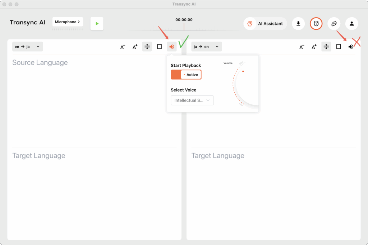Toggle the Start Playback Active switch

pyautogui.click(x=186, y=75)
